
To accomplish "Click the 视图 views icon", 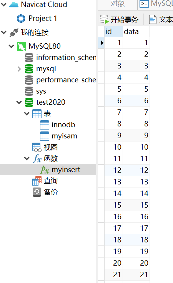I will [x=37, y=147].
